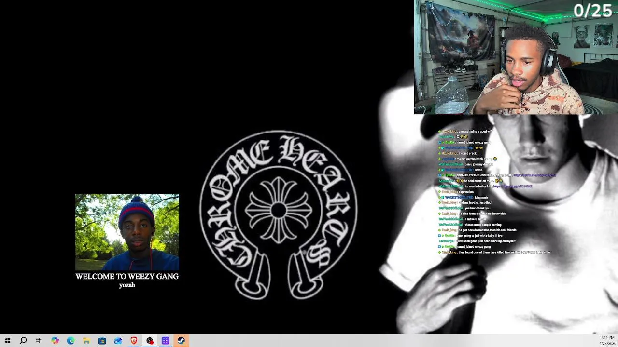618x347 pixels.
Task: Open the Windows Start menu
Action: [x=8, y=341]
